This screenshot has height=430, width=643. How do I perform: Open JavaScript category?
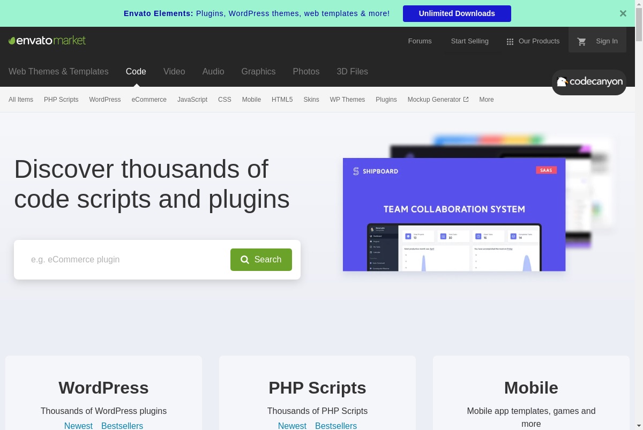192,100
